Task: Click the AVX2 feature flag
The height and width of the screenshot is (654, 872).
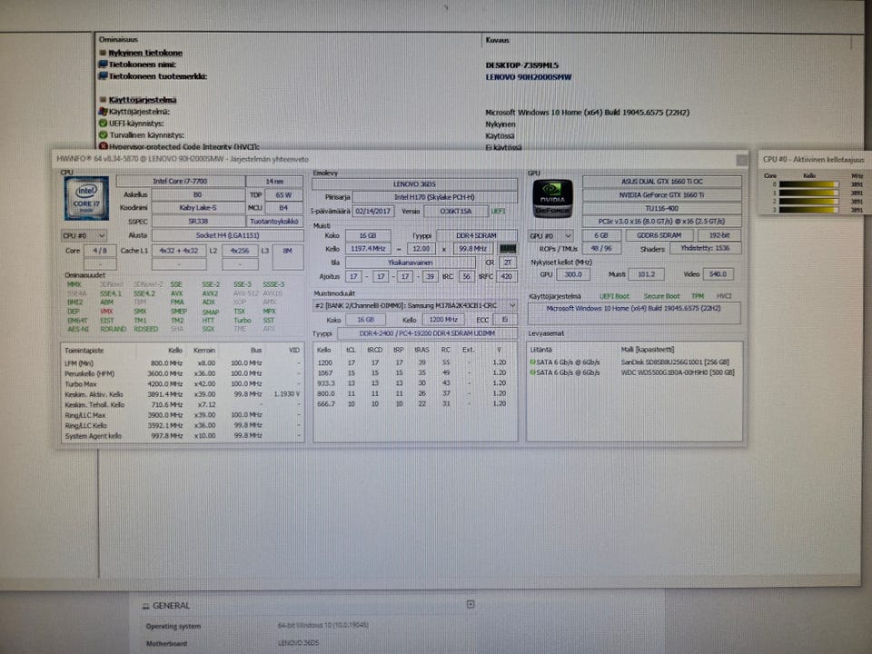Action: point(210,293)
